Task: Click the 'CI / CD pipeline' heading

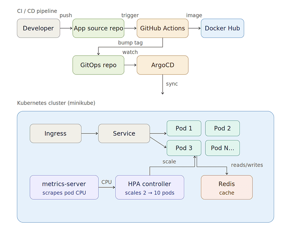Action: (37, 11)
